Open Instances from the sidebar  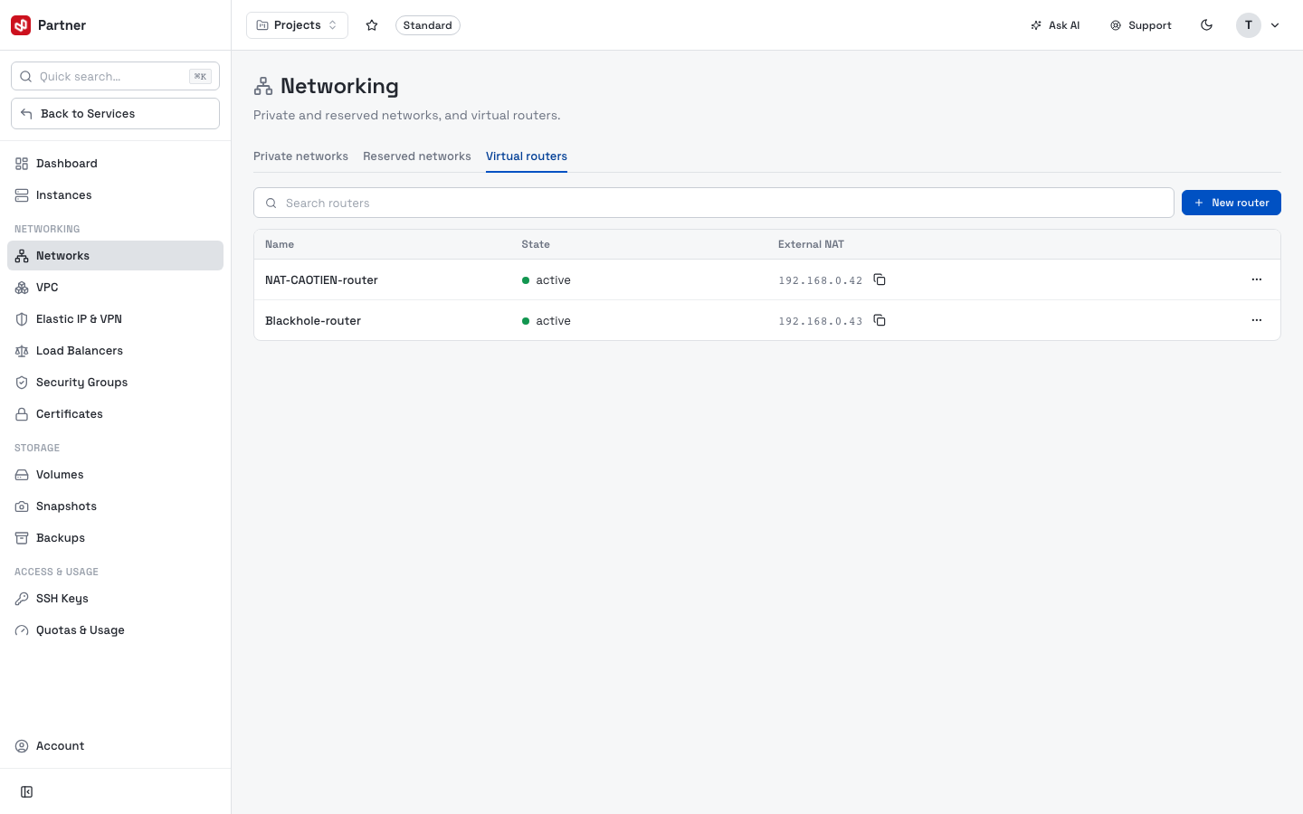coord(115,195)
